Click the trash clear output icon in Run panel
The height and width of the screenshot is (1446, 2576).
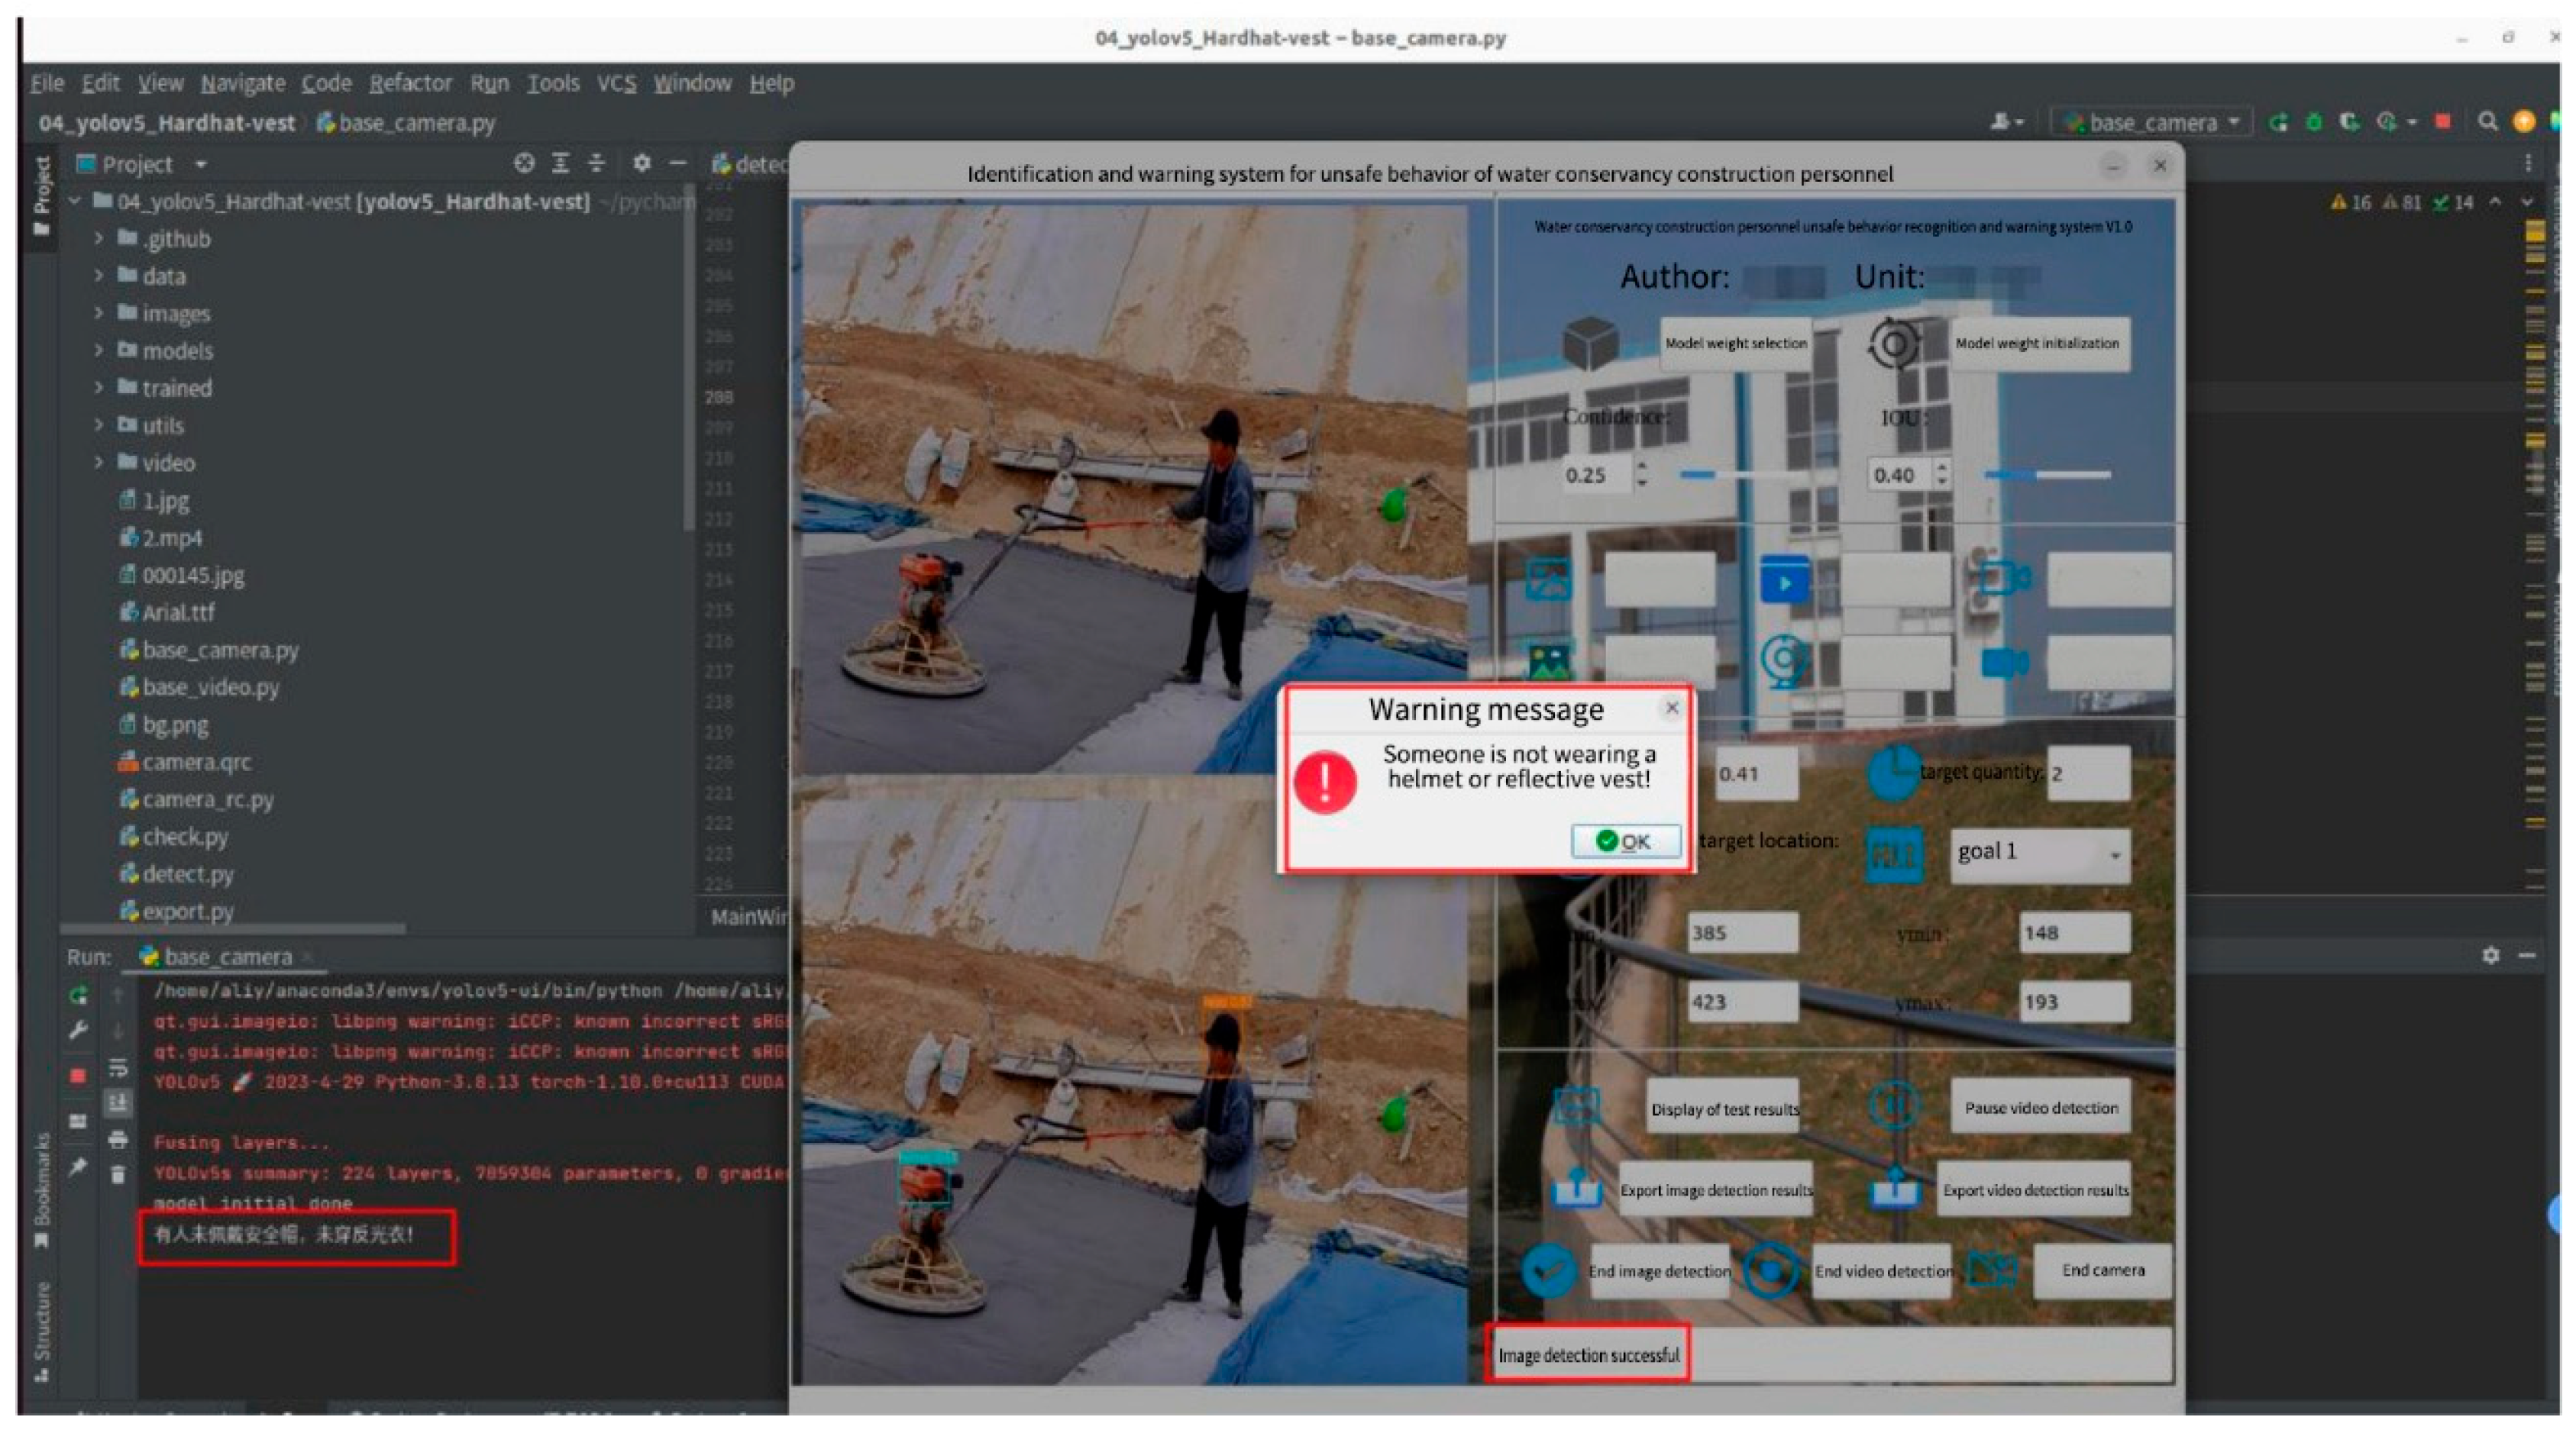118,1174
